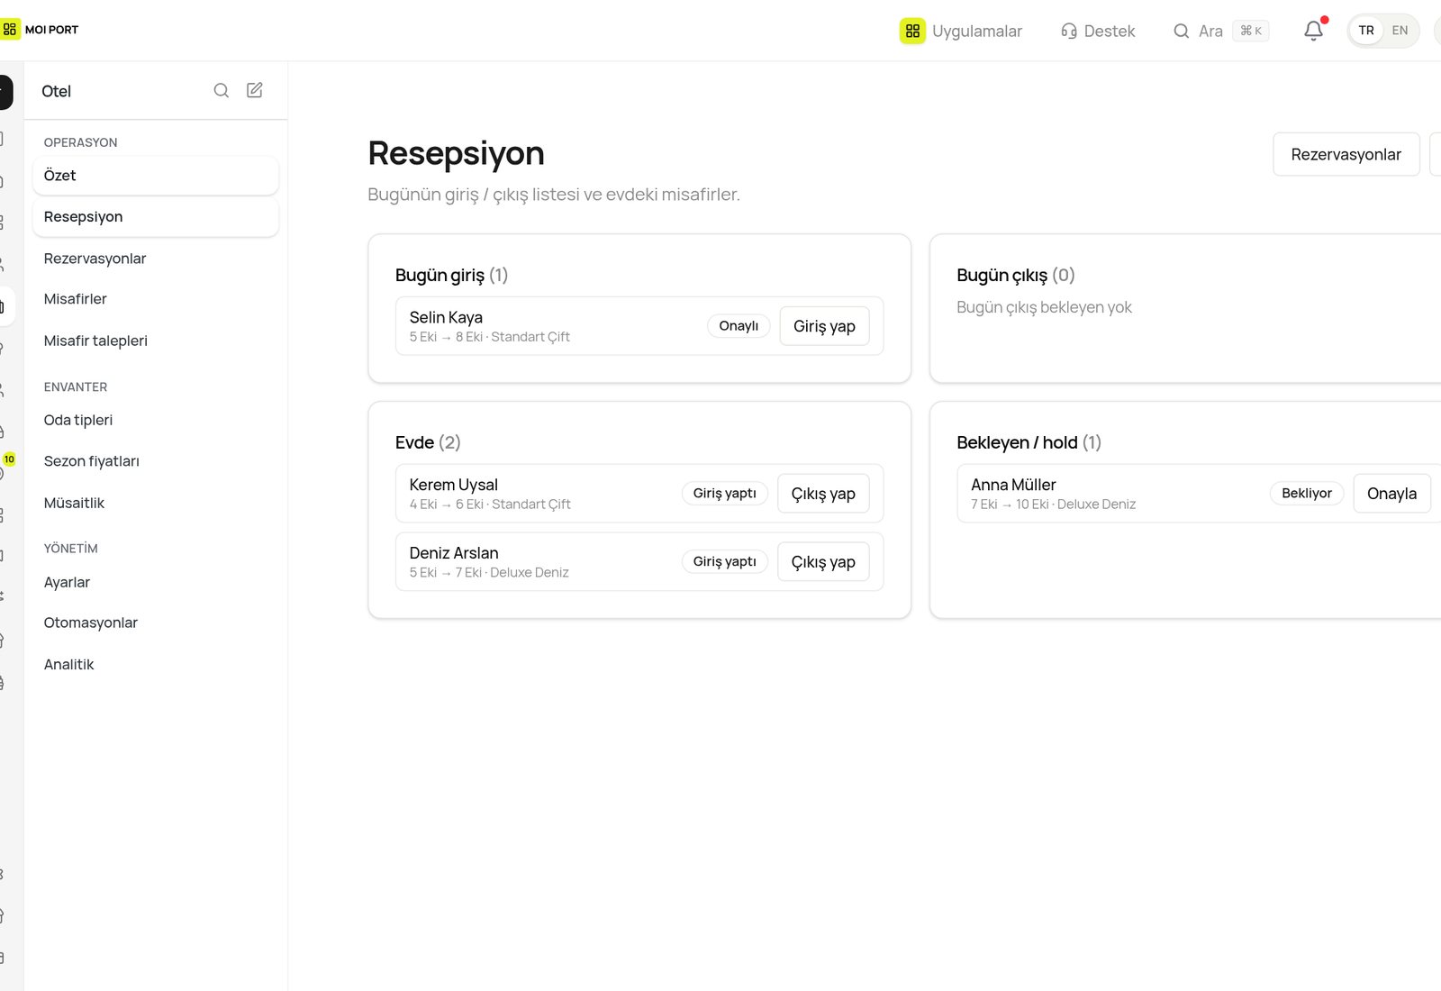Select Resepsiyon in the sidebar
The image size is (1441, 991).
pos(156,217)
